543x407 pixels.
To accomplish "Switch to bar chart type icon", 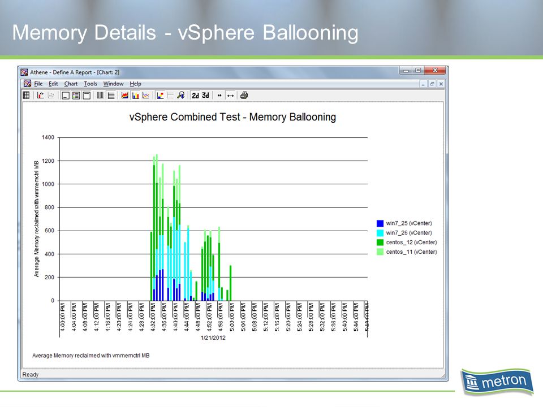I will (x=135, y=95).
